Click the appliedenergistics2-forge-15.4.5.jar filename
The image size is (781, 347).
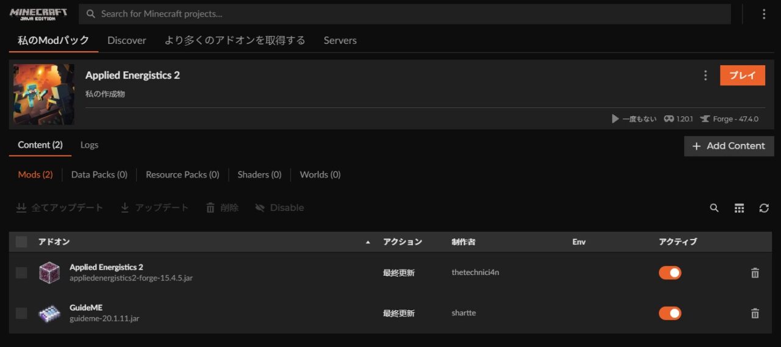tap(131, 278)
